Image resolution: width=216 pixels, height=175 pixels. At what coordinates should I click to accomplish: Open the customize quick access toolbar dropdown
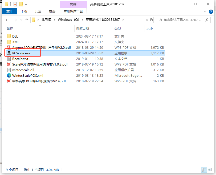coord(26,5)
